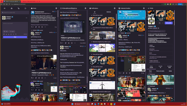This screenshot has height=106, width=187.
Task: Expand account options beside PSiReN-X in compose
Action: pos(26,18)
